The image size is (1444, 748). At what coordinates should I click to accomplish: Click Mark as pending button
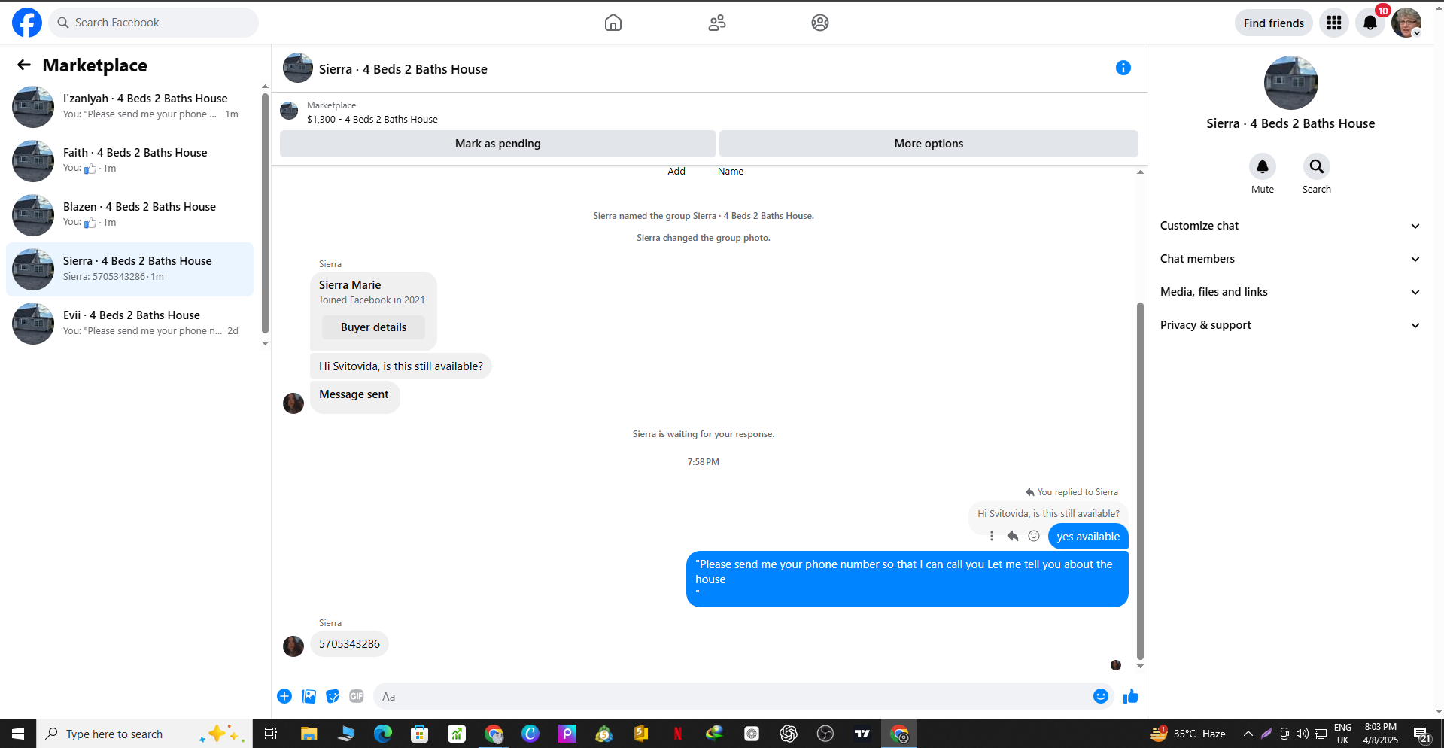pos(497,144)
